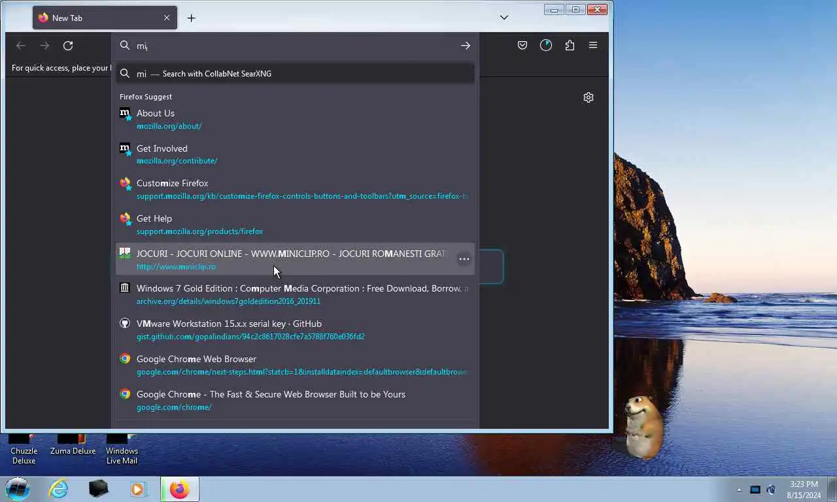The height and width of the screenshot is (502, 837).
Task: Open the new tab personalize gear icon
Action: (589, 97)
